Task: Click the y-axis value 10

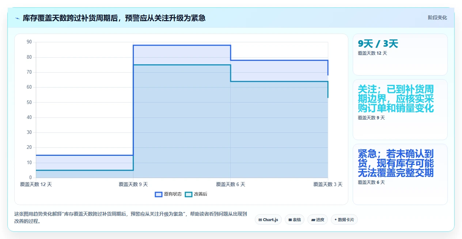Action: (x=29, y=162)
